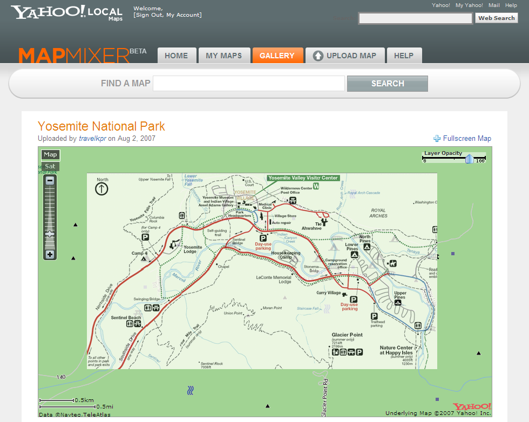Click the upload arrow icon in Upload Map tab
Viewport: 529px width, 422px height.
(318, 56)
